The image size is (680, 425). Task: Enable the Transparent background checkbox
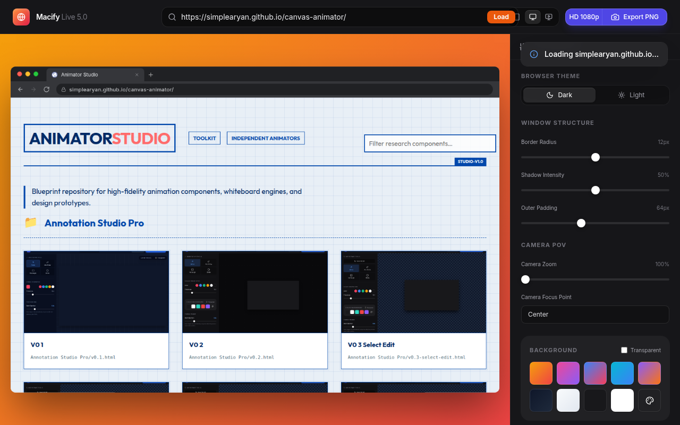tap(624, 350)
